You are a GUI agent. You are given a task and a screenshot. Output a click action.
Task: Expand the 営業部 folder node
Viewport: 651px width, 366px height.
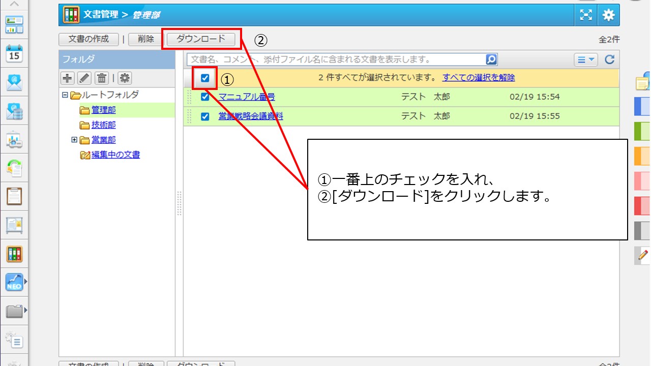tap(74, 140)
